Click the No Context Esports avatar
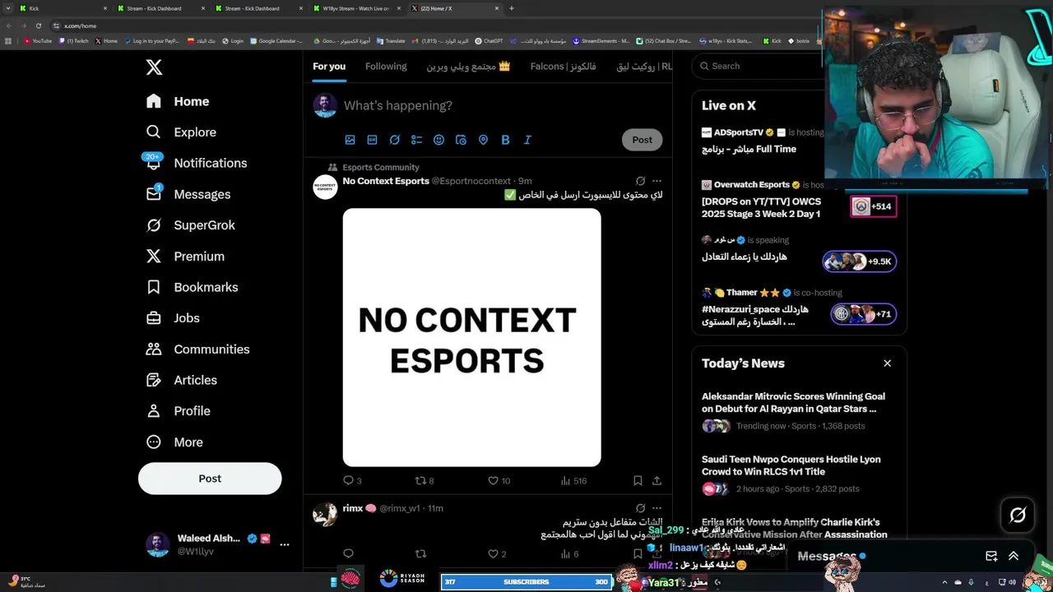 325,187
